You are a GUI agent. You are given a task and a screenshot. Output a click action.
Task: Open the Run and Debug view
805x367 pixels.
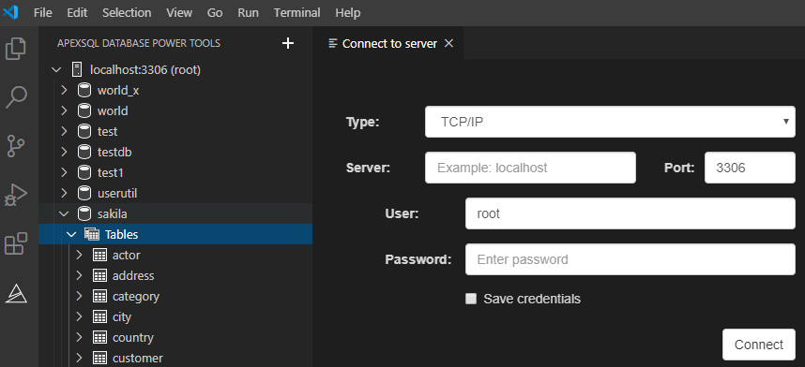15,195
